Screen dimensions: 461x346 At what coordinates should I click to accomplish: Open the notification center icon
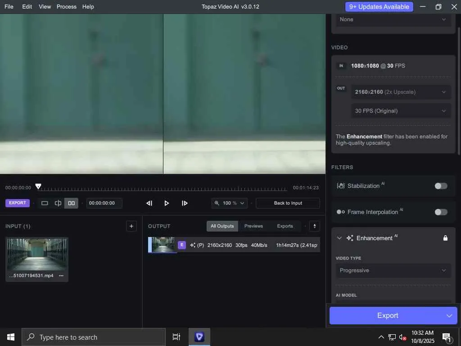[447, 337]
